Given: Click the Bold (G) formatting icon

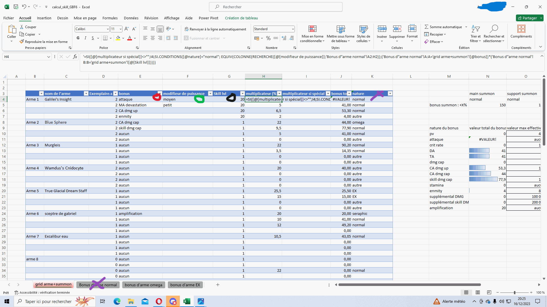Looking at the screenshot, I should coord(78,38).
